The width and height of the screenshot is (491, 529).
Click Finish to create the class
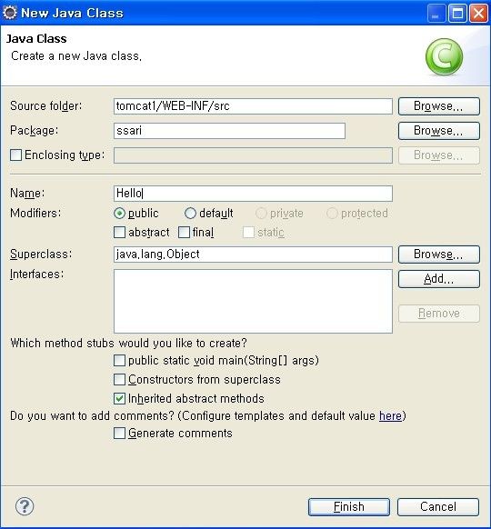349,507
